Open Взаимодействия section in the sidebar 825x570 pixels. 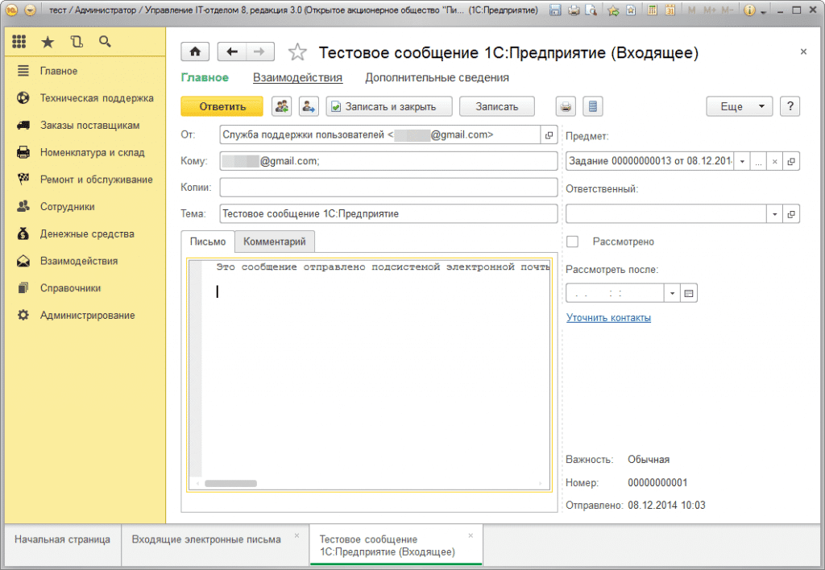click(85, 262)
